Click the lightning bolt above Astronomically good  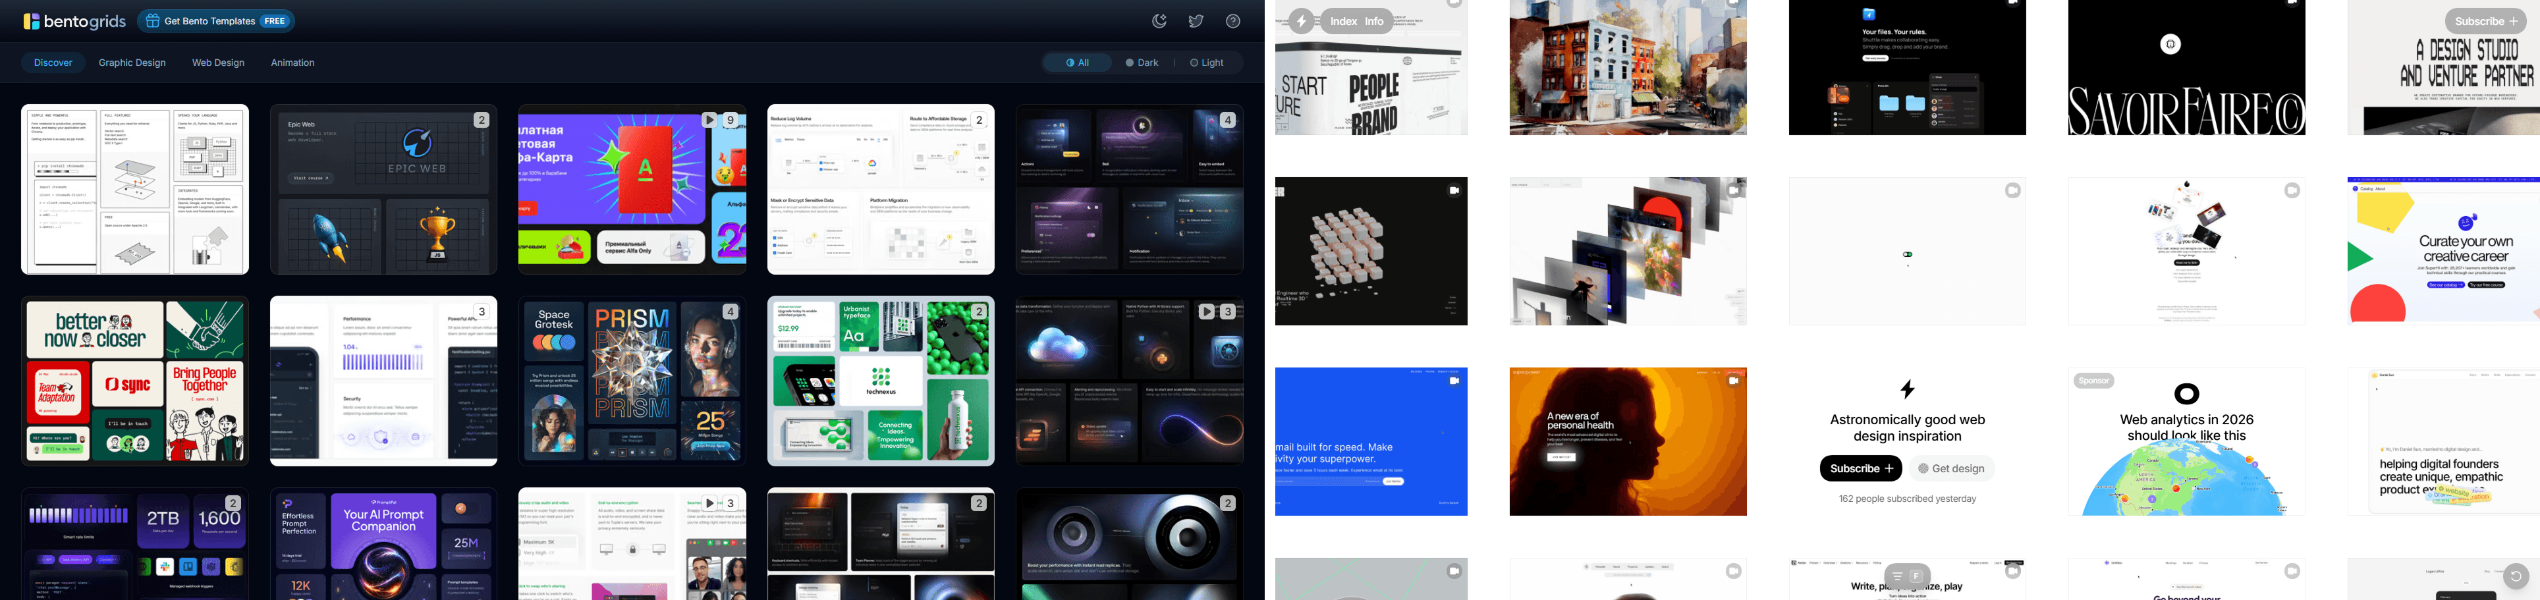1907,389
